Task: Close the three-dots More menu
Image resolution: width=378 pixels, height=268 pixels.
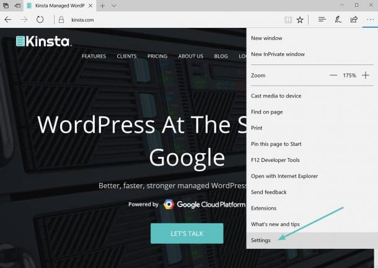Action: pos(370,19)
